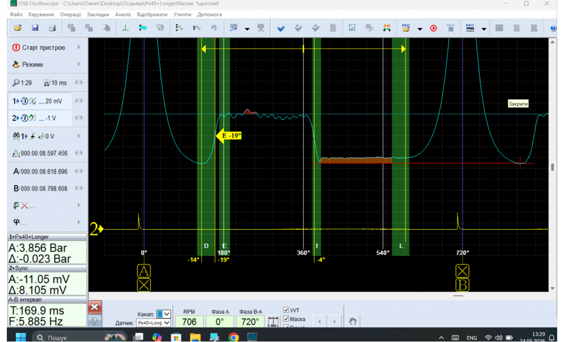This screenshot has width=564, height=342.
Task: Open the Файл menu
Action: (x=16, y=15)
